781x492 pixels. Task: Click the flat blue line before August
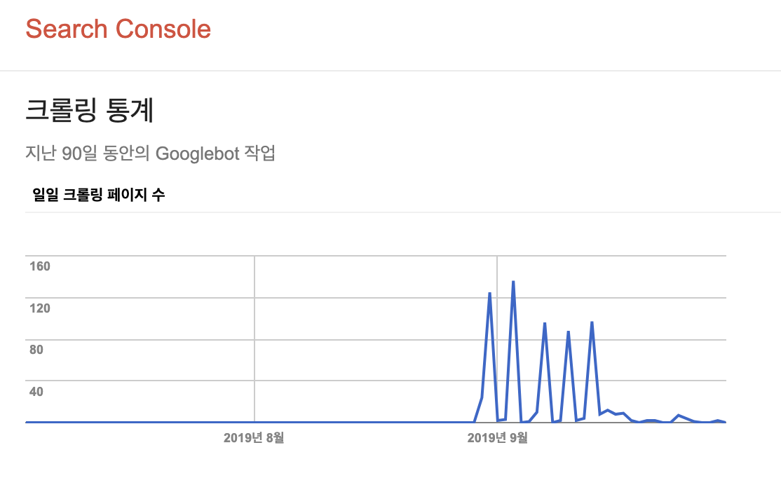[x=140, y=422]
